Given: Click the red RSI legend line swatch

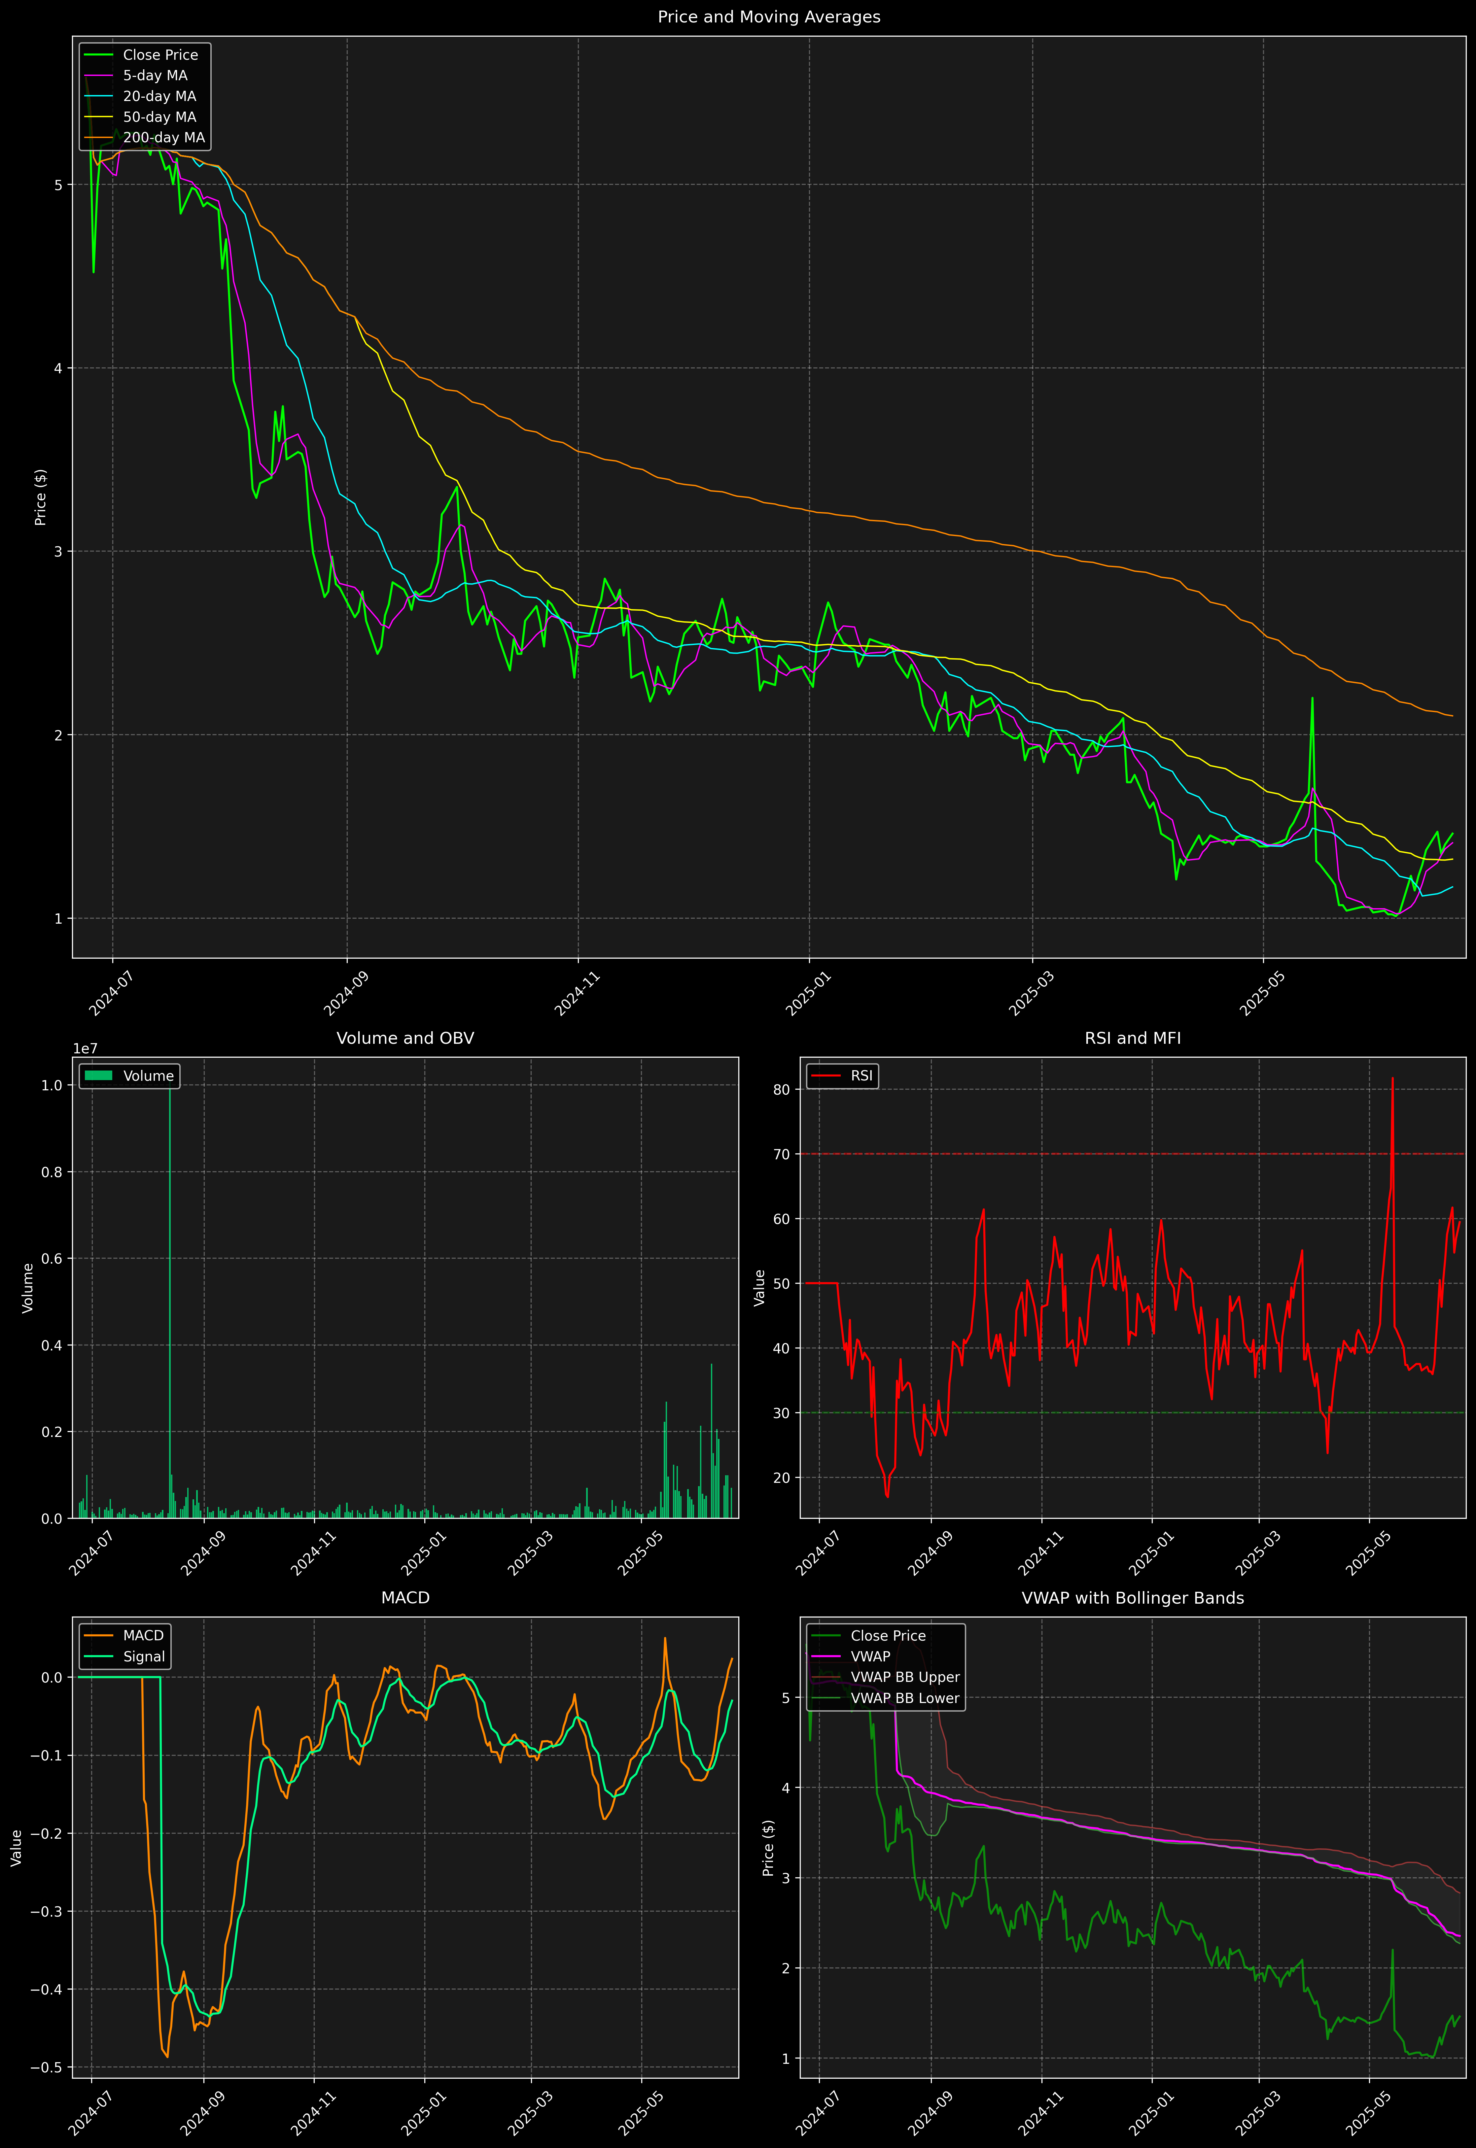Looking at the screenshot, I should [826, 1076].
